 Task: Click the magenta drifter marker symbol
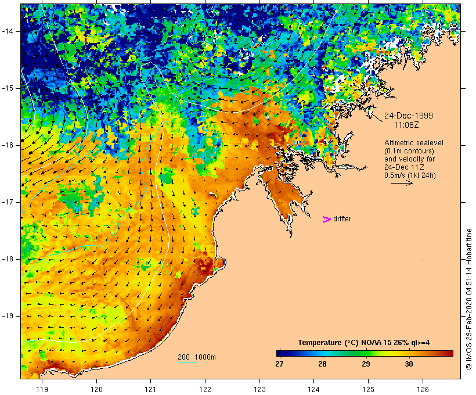click(x=326, y=220)
